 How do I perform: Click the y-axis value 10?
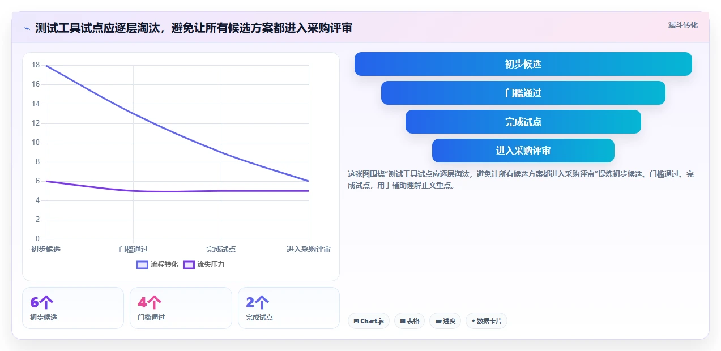36,142
